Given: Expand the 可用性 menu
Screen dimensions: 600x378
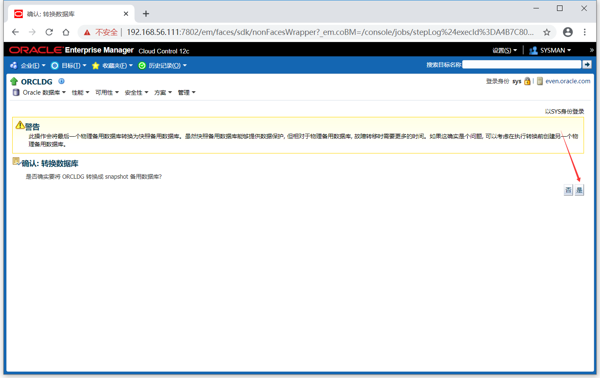Looking at the screenshot, I should click(107, 93).
